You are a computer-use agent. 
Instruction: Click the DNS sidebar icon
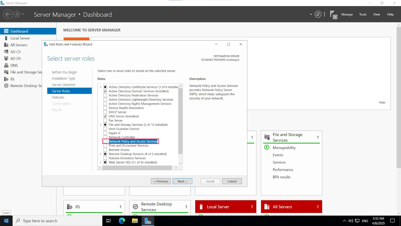point(6,65)
